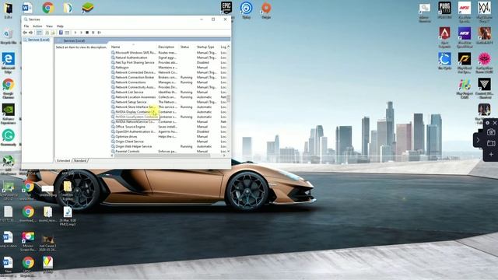Viewport: 498px width, 280px height.
Task: Select the OpenSSH Authentication Agent service
Action: (x=168, y=131)
